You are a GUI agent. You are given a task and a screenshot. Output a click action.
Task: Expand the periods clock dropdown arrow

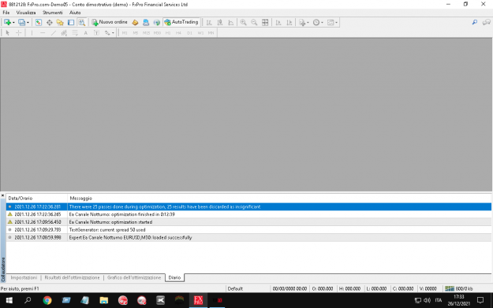click(322, 23)
